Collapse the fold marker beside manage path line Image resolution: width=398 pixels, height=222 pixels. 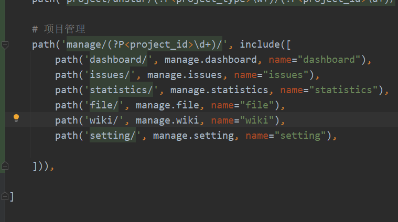click(5, 45)
